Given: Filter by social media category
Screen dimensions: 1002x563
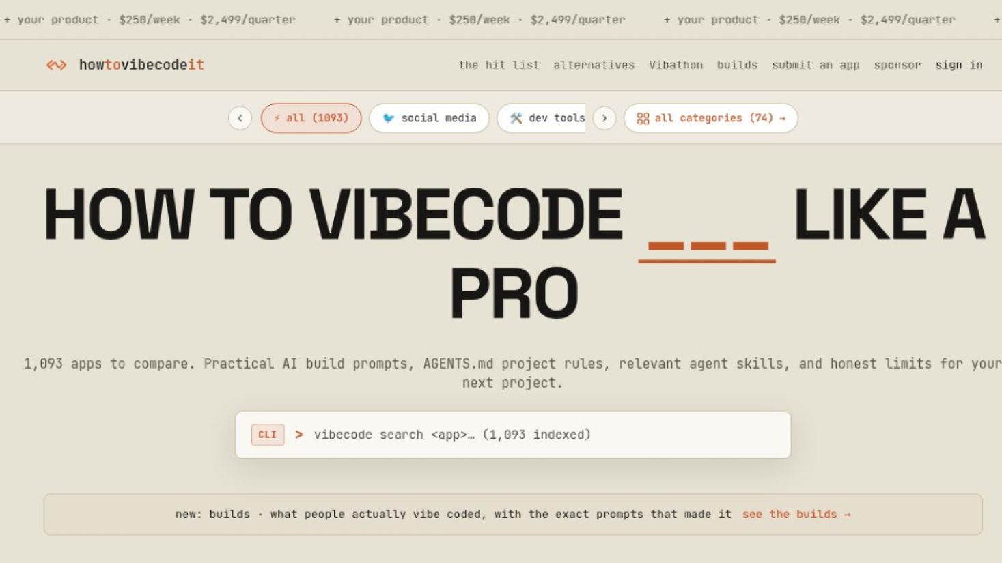Looking at the screenshot, I should click(x=429, y=118).
